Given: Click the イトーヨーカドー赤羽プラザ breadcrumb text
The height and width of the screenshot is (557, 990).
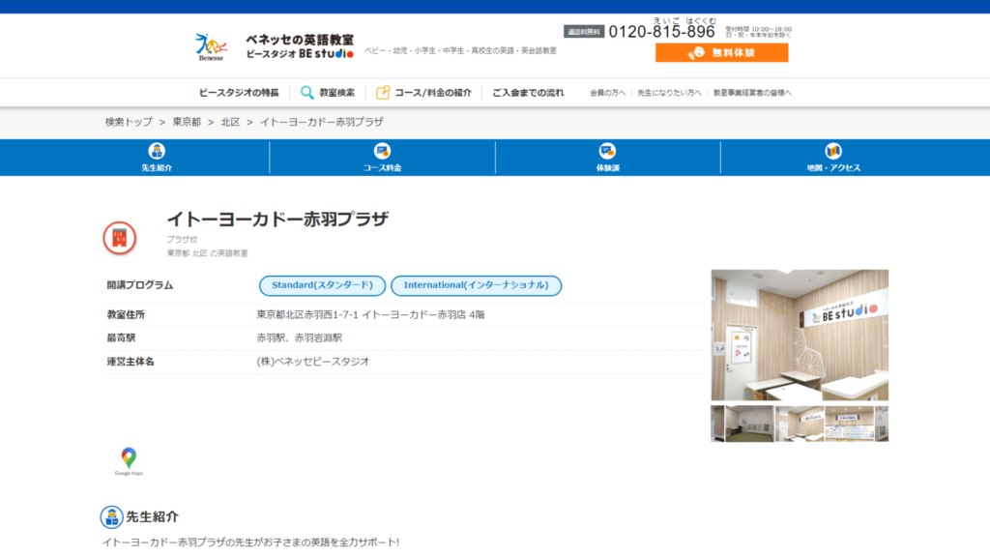Looking at the screenshot, I should click(x=321, y=122).
